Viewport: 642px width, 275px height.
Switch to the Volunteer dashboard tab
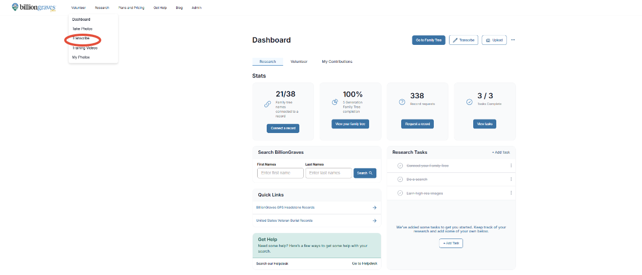pyautogui.click(x=299, y=62)
